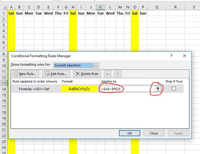
Task: Select the Formula =A$1="Sat" rule row
Action: (x=97, y=89)
